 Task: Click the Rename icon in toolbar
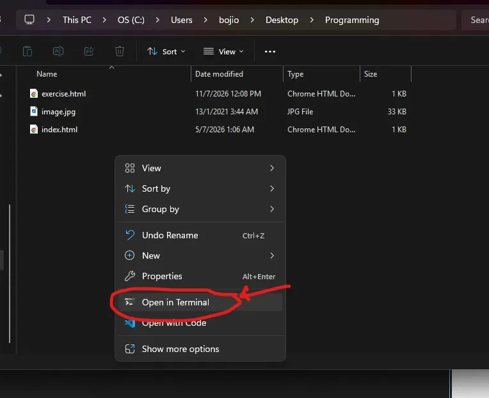coord(58,51)
